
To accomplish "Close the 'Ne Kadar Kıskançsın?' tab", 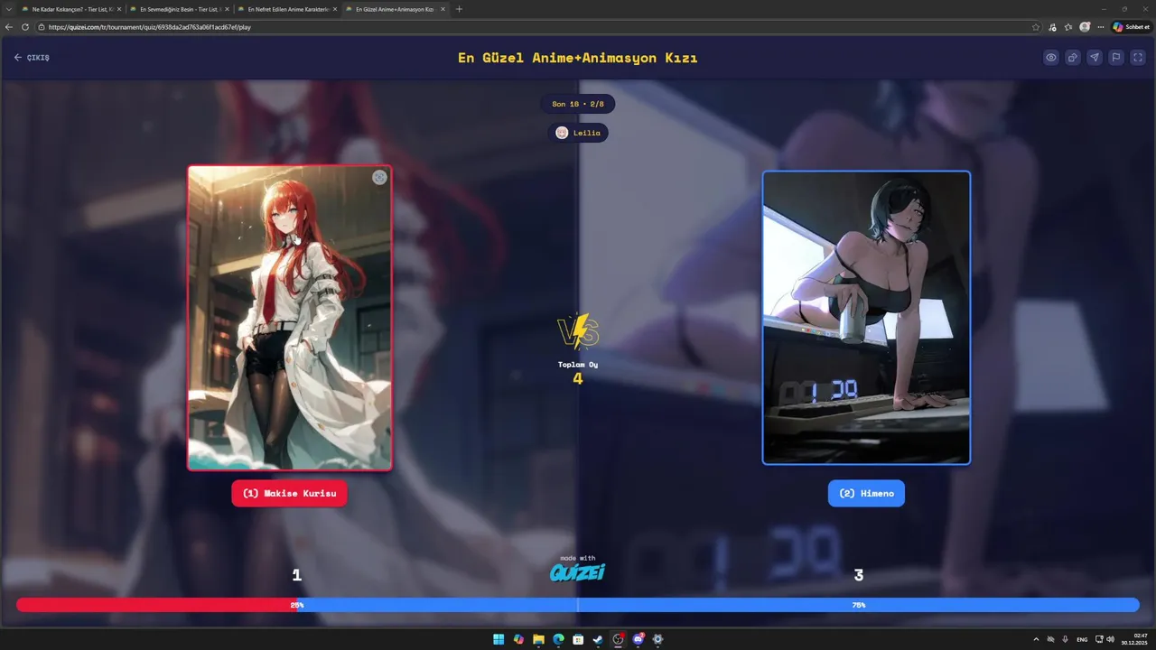I will [118, 9].
